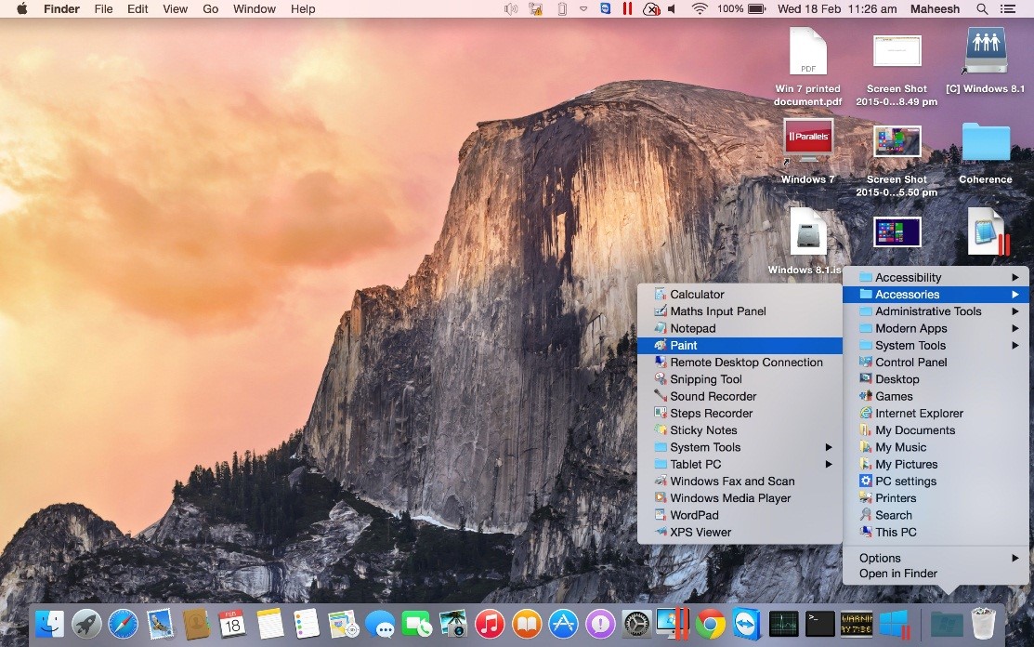This screenshot has height=647, width=1034.
Task: Open Messages from the Dock
Action: pyautogui.click(x=381, y=624)
